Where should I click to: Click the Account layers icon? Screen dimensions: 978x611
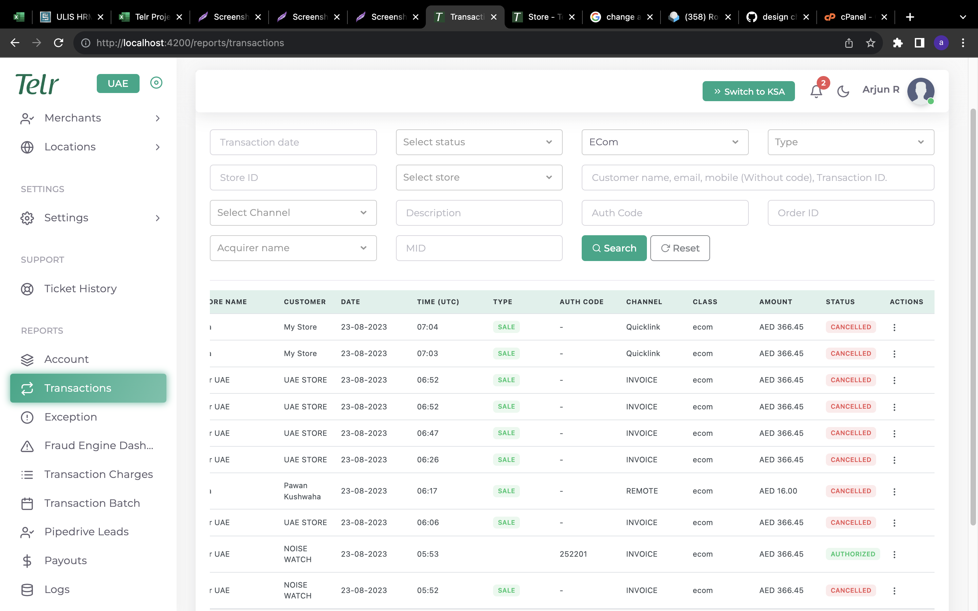27,360
